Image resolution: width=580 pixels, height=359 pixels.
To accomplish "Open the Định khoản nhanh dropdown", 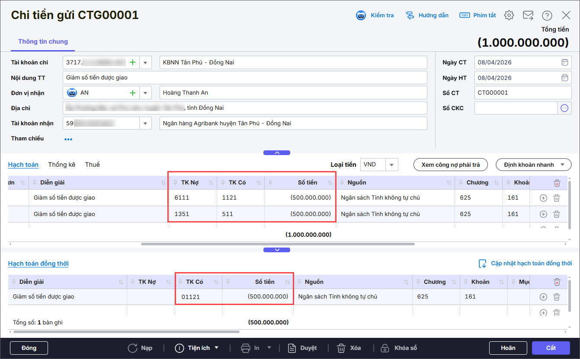I will point(534,165).
